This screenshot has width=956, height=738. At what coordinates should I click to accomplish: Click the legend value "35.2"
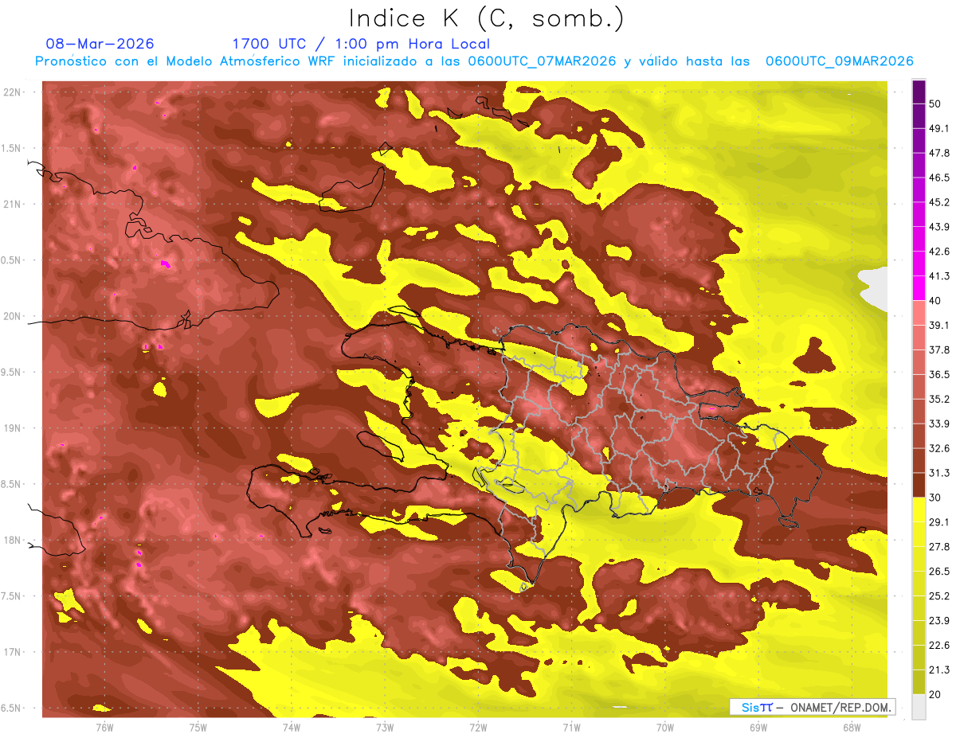click(x=939, y=399)
